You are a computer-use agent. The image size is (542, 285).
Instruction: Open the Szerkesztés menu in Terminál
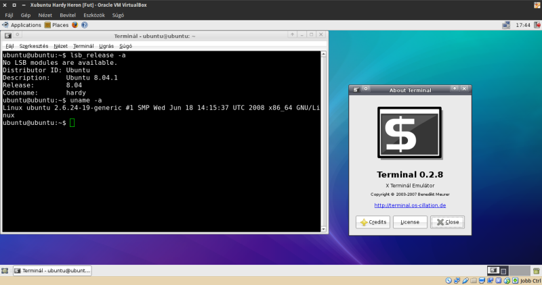point(33,46)
